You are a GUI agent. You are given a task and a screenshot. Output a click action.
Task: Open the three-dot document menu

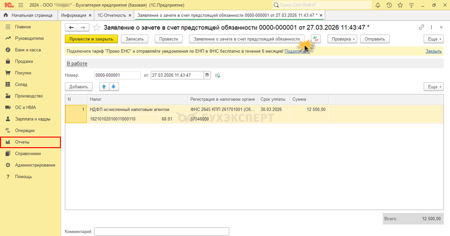(x=431, y=27)
